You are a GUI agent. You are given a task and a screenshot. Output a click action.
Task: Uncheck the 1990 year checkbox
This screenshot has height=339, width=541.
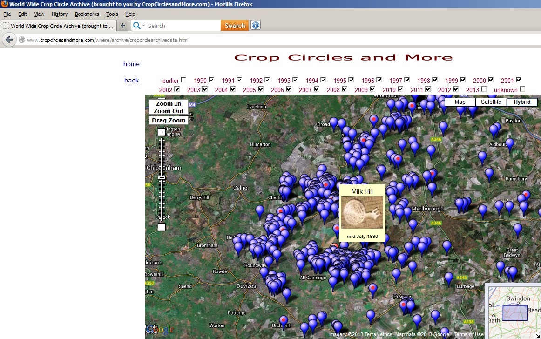click(211, 80)
